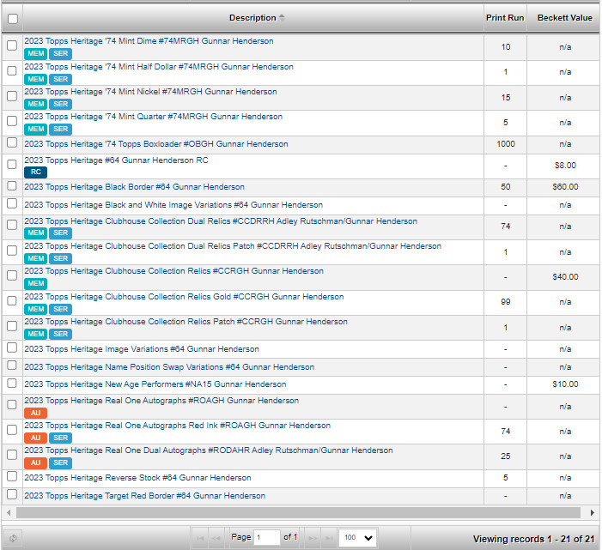Sort by Beckett Value column header
602x550 pixels.
click(564, 18)
